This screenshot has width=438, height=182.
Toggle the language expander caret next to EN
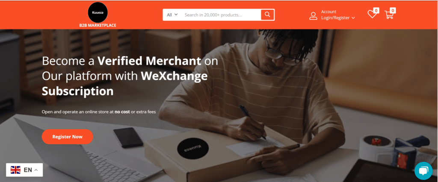pos(36,170)
